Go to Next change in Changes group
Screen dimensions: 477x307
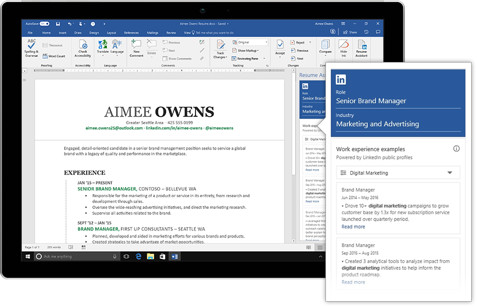pyautogui.click(x=297, y=58)
